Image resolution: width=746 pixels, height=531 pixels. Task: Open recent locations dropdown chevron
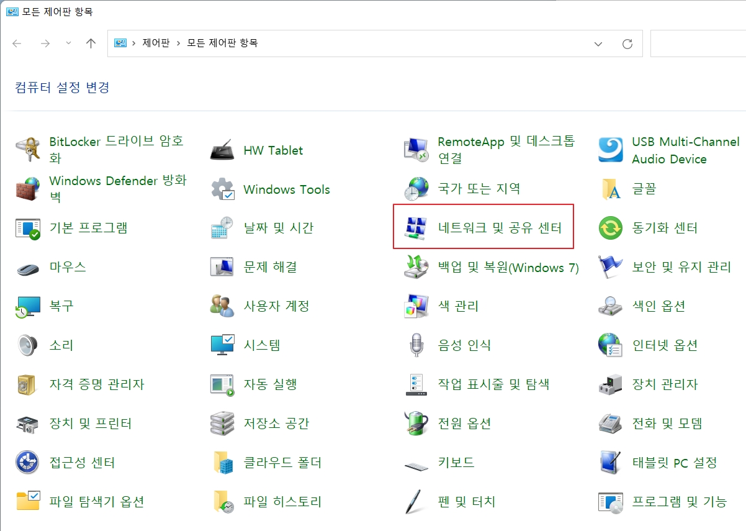pos(68,43)
